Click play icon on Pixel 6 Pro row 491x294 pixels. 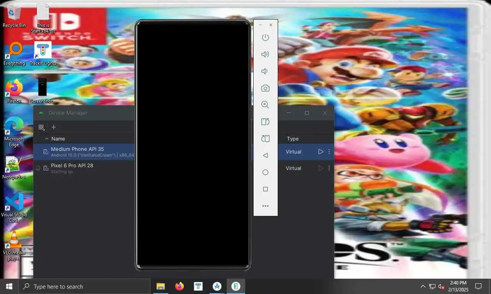click(321, 168)
